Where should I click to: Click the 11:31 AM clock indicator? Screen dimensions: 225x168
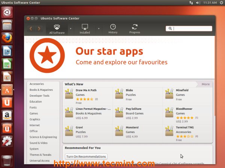(x=210, y=3)
